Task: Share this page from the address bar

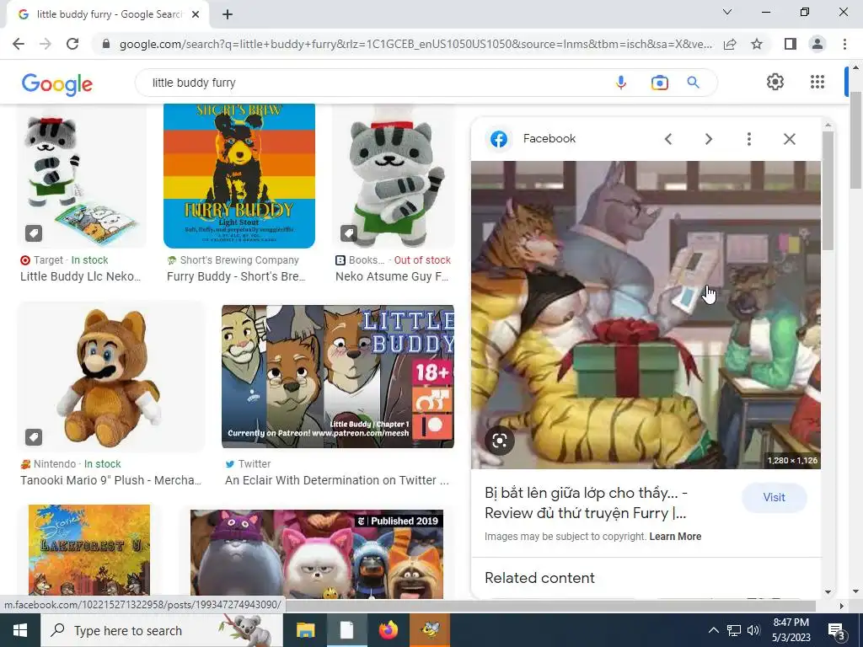Action: (x=730, y=44)
